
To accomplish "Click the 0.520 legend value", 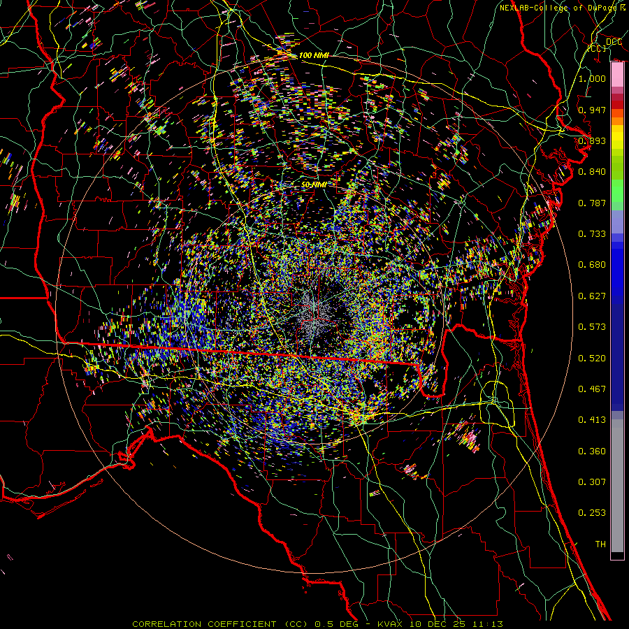I will click(x=592, y=359).
